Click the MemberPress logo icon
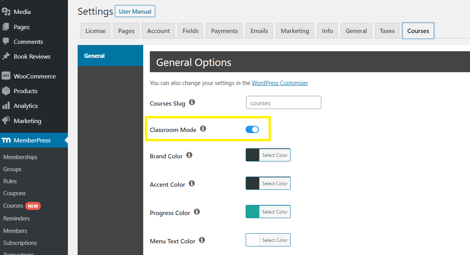 pyautogui.click(x=6, y=140)
